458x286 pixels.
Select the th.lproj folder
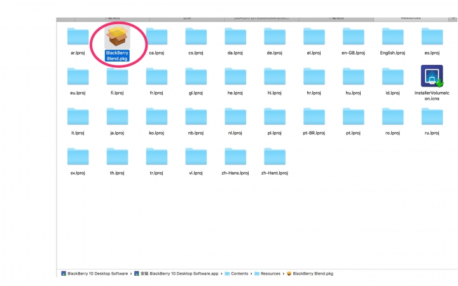coord(117,156)
